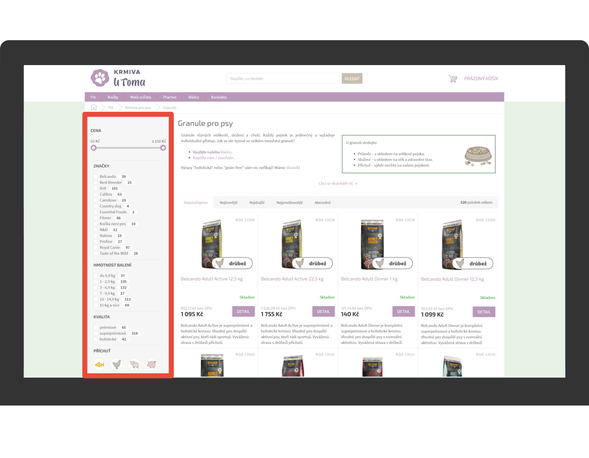Image resolution: width=589 pixels, height=458 pixels.
Task: Click the Krmiva u Toma paw logo
Action: point(100,77)
